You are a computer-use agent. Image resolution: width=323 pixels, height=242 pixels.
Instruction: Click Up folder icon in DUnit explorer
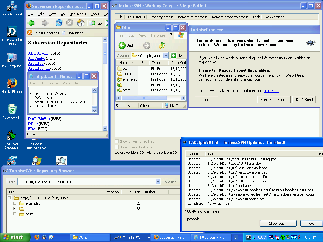(x=162, y=45)
